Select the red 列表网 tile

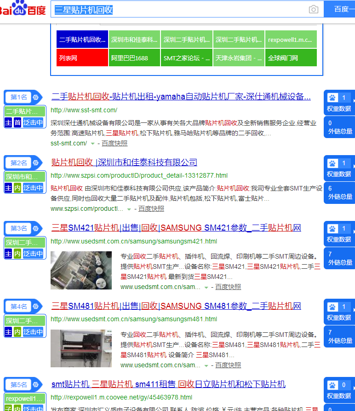pos(82,58)
